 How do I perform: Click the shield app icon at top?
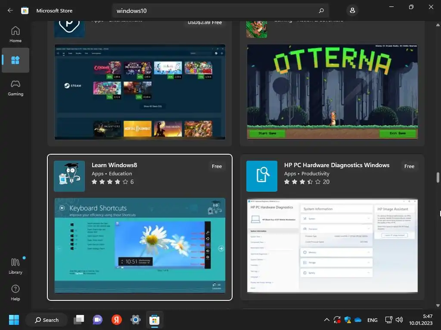[x=69, y=29]
